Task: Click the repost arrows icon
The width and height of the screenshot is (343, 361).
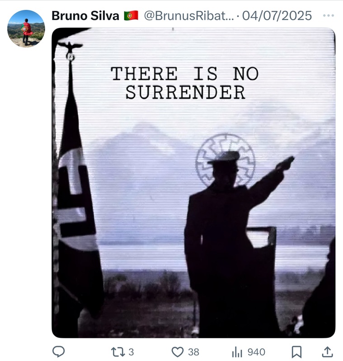Action: [x=118, y=352]
